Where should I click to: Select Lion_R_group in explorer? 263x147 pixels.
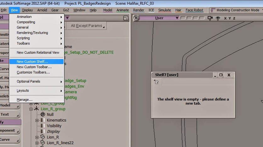coord(53,109)
